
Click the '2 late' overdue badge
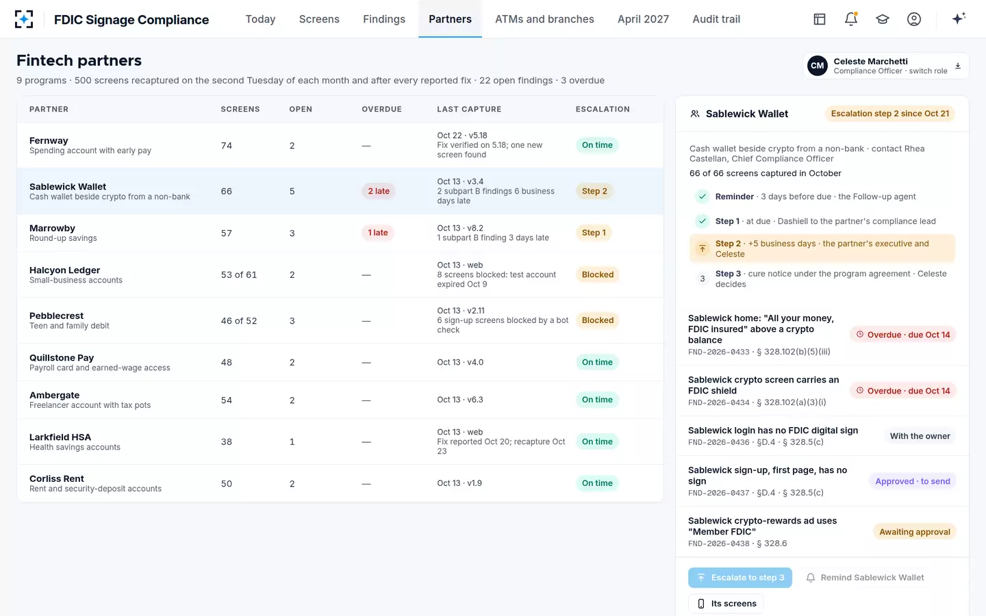point(379,191)
